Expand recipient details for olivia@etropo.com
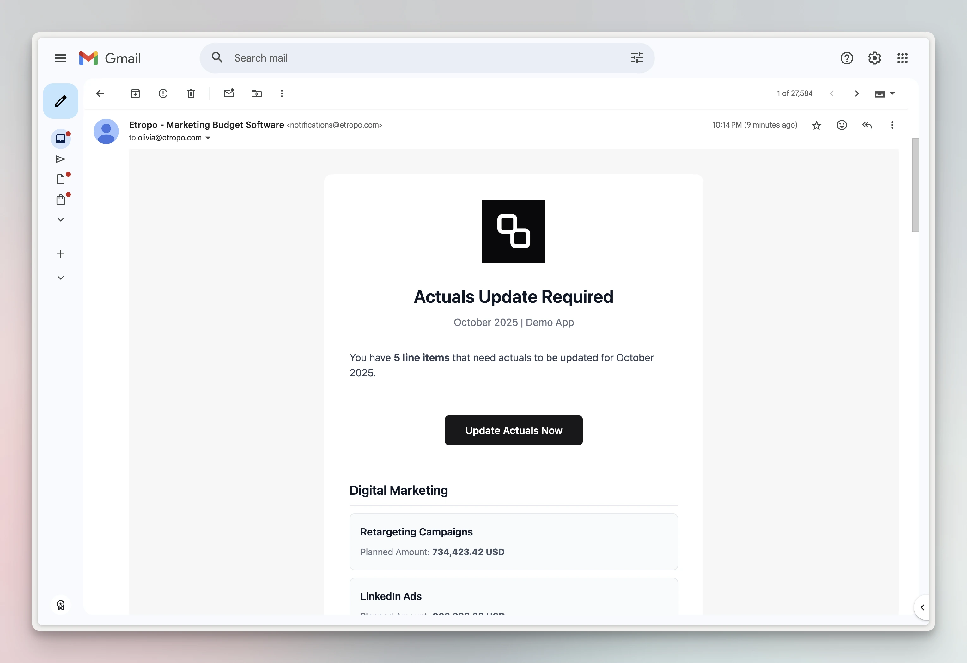The height and width of the screenshot is (663, 967). (208, 138)
